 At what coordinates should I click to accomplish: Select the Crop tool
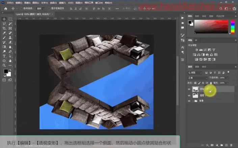click(4, 28)
